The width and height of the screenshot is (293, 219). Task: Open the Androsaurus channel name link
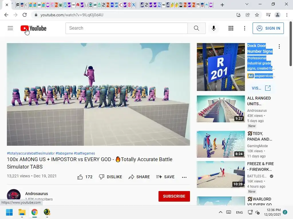tap(37, 194)
